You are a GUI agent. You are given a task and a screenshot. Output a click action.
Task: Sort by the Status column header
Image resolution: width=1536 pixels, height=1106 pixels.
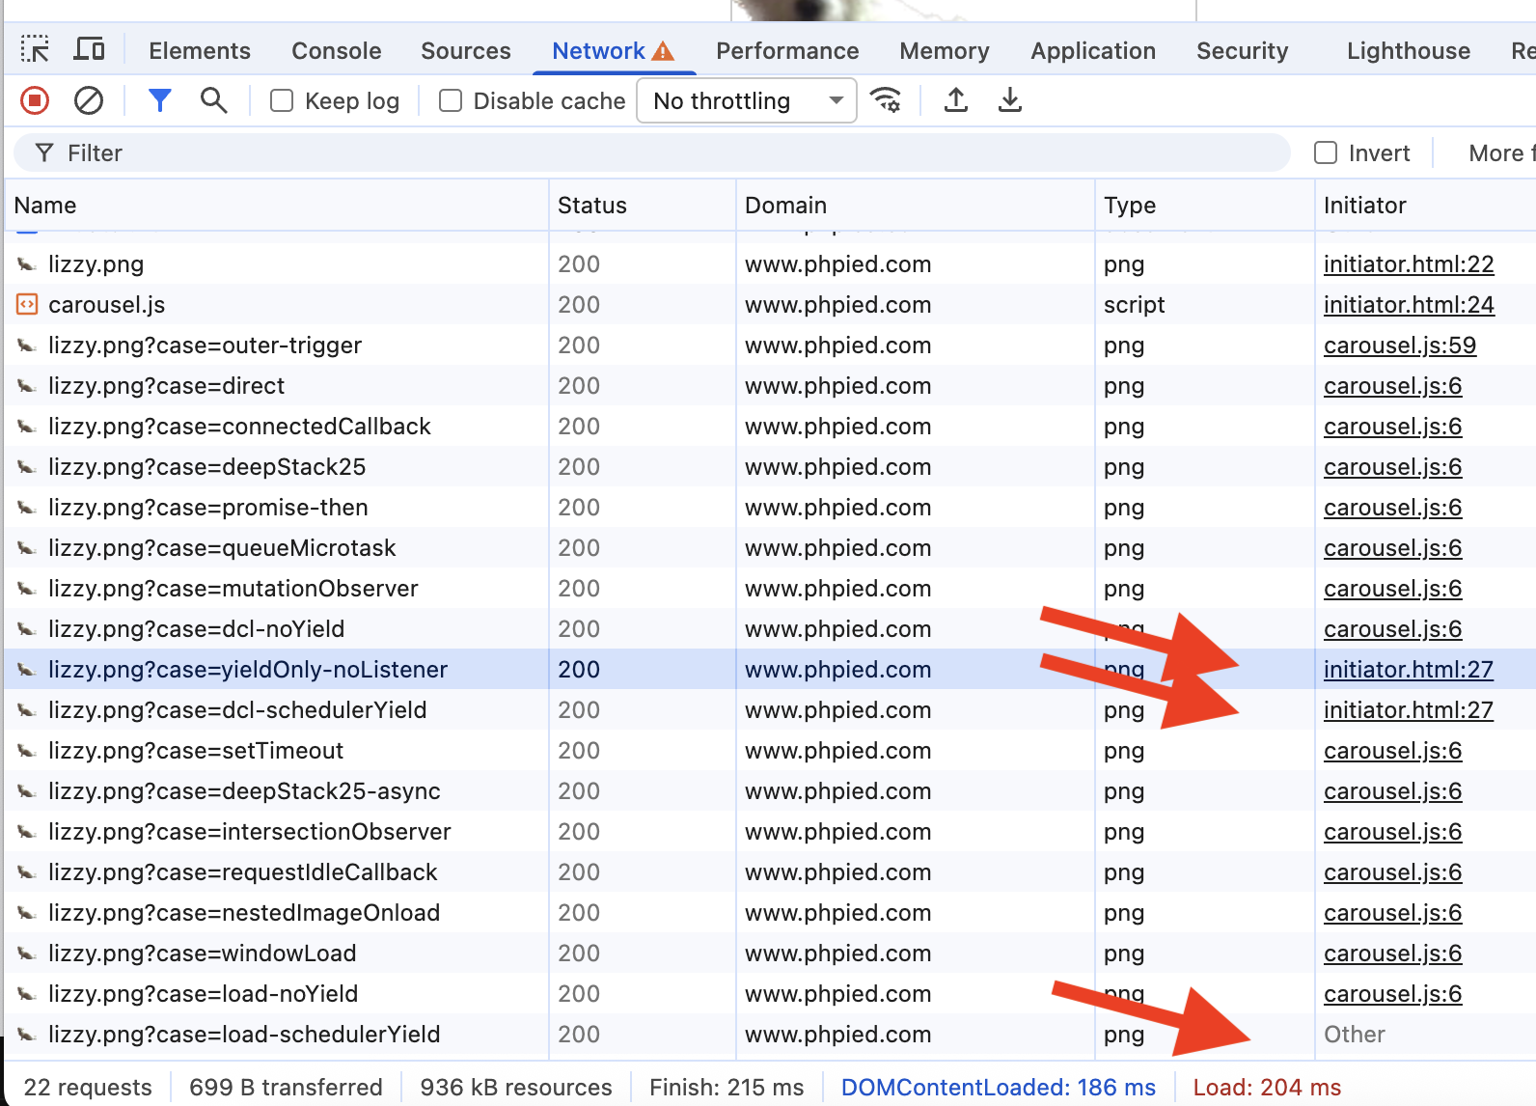643,205
